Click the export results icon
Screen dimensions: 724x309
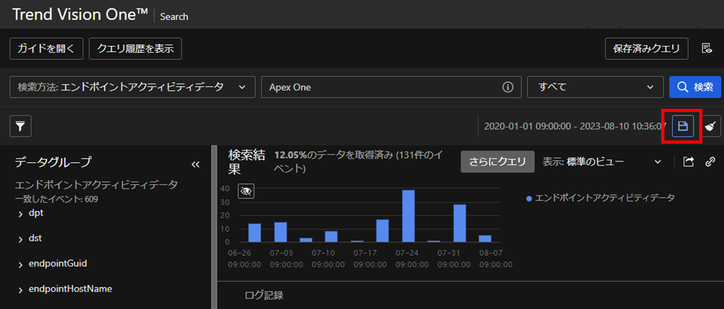tap(689, 162)
